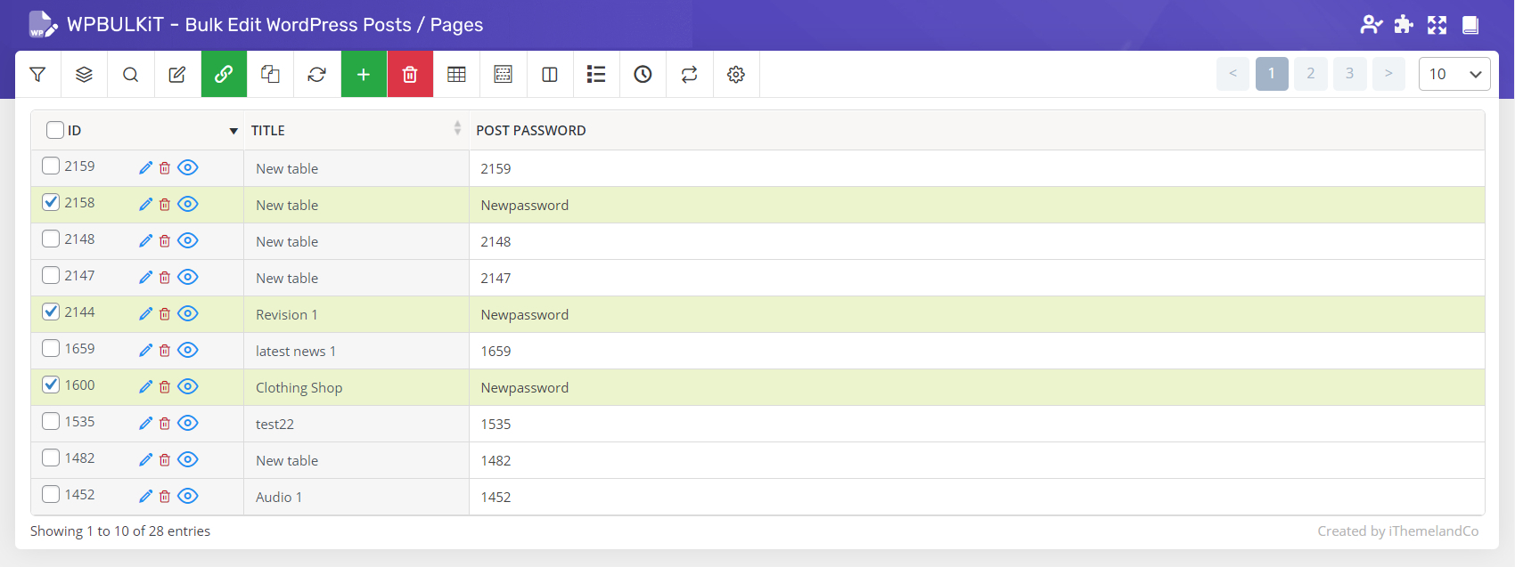Click the green plus add-new button
1515x567 pixels.
point(364,75)
